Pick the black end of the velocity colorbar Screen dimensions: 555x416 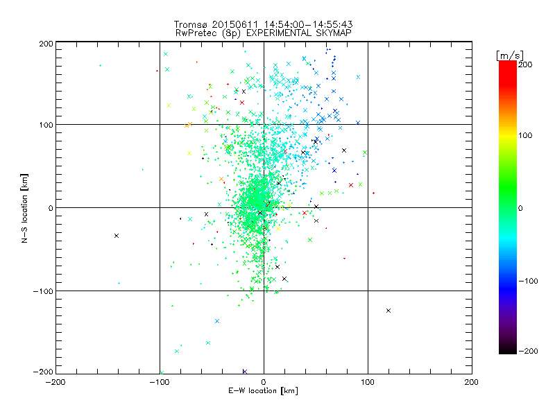(508, 349)
